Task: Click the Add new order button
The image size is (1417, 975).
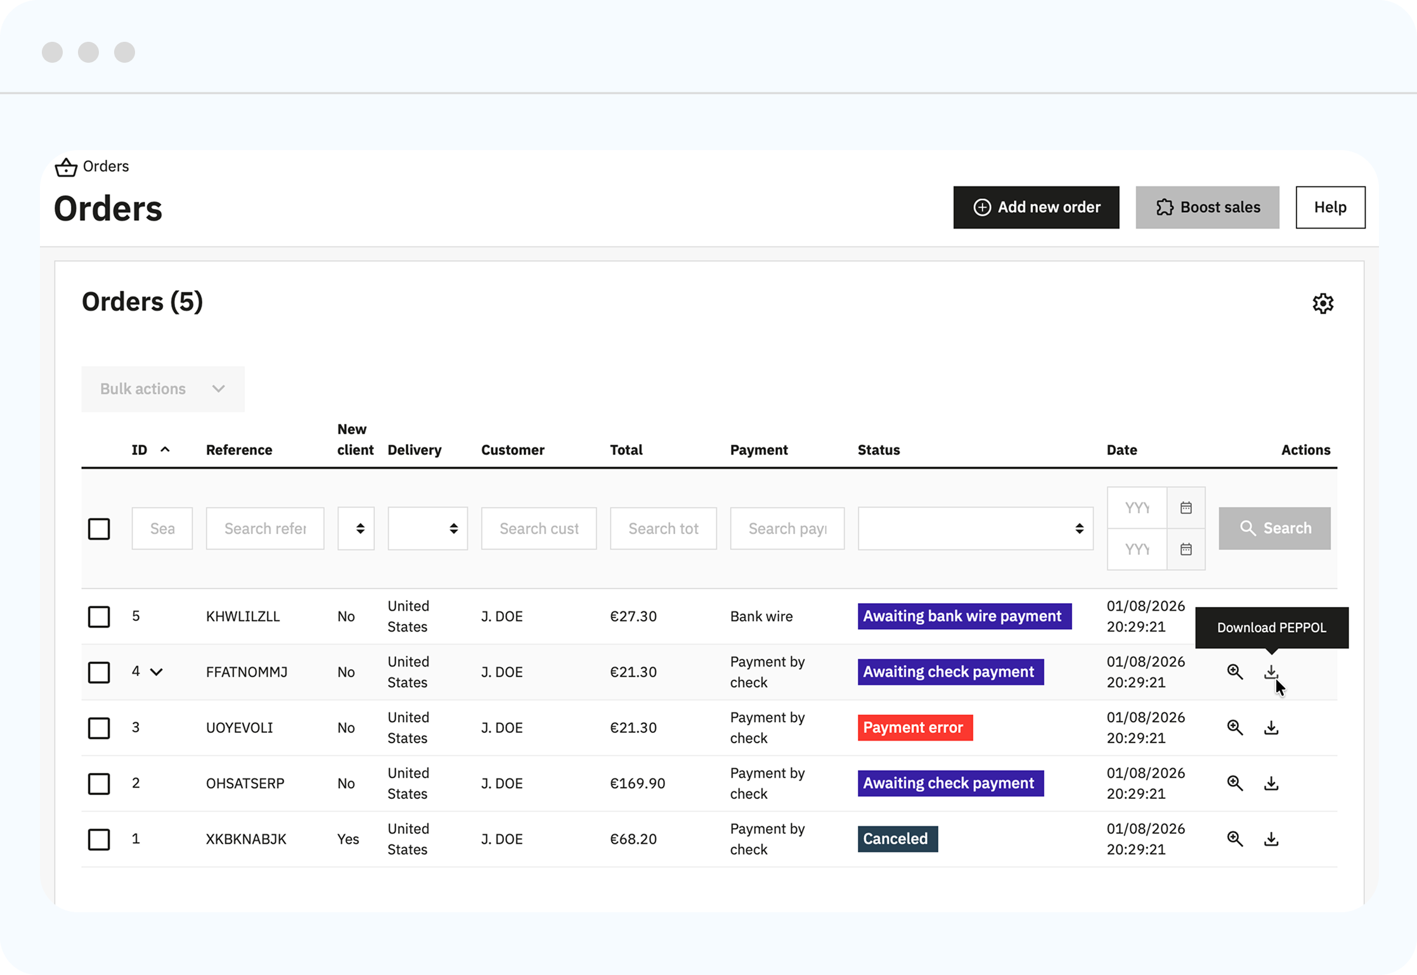Action: click(1036, 207)
